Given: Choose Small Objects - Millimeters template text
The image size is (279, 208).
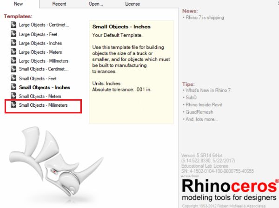Looking at the screenshot, I should 43,105.
